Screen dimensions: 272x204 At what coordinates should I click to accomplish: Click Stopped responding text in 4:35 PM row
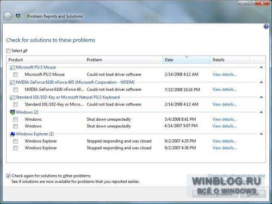click(x=119, y=141)
